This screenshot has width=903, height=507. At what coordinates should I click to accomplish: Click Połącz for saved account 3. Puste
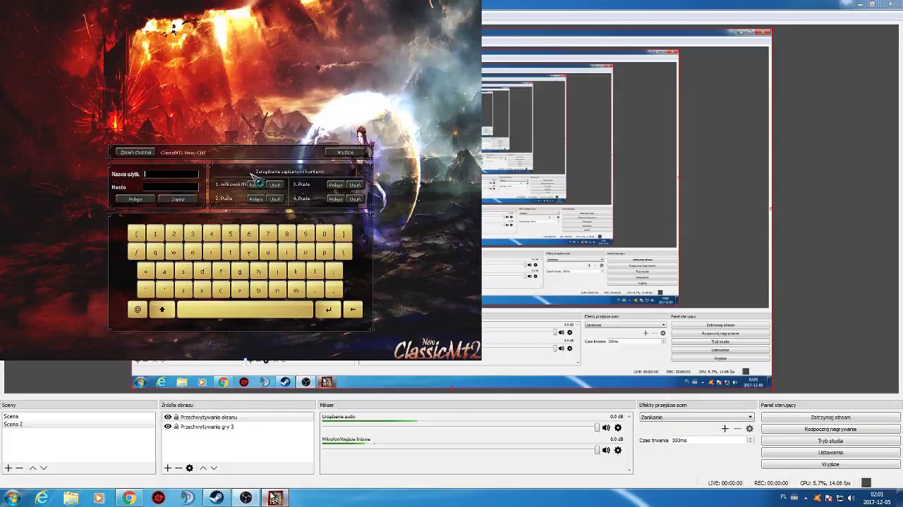pyautogui.click(x=335, y=185)
